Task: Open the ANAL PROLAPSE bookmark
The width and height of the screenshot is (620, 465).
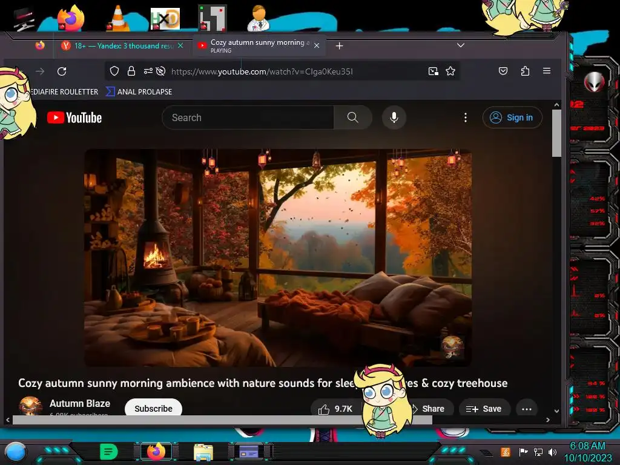Action: (139, 92)
